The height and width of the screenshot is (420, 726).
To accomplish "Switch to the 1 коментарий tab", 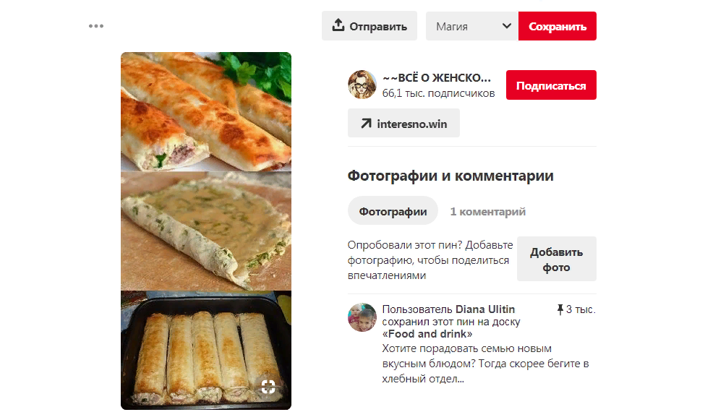I will [487, 212].
